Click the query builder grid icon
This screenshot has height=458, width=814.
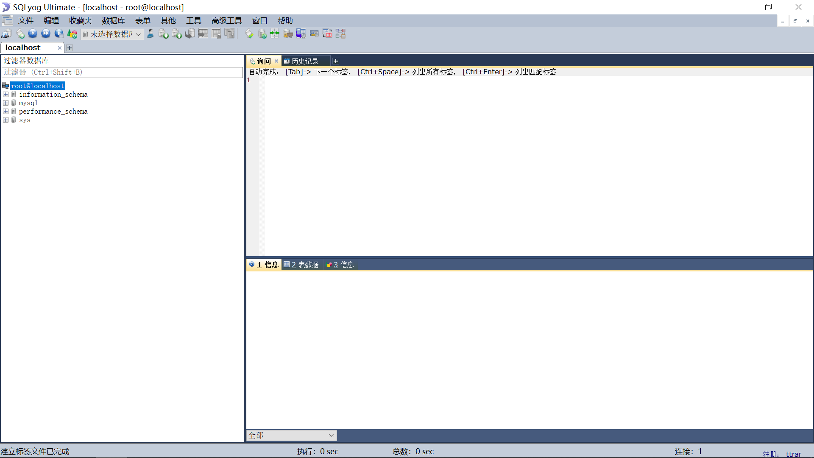327,34
